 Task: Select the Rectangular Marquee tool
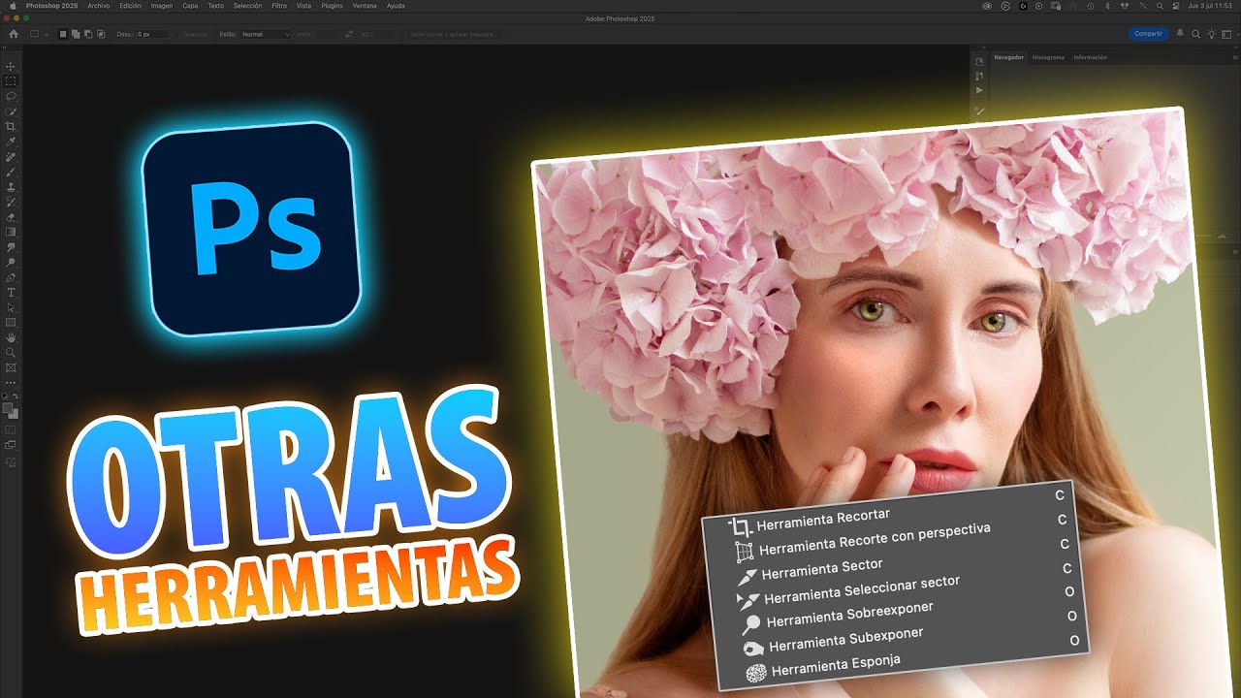pos(12,81)
